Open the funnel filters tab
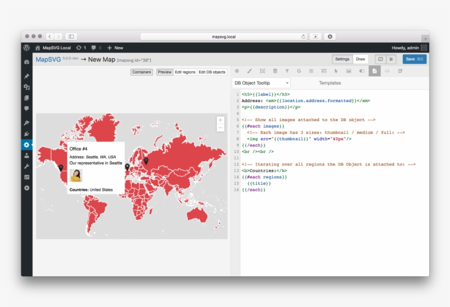The image size is (450, 307). [287, 71]
